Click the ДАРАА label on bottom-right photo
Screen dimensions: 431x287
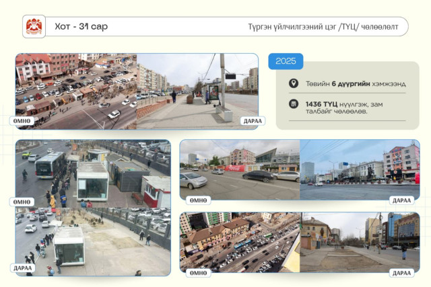click(x=401, y=273)
